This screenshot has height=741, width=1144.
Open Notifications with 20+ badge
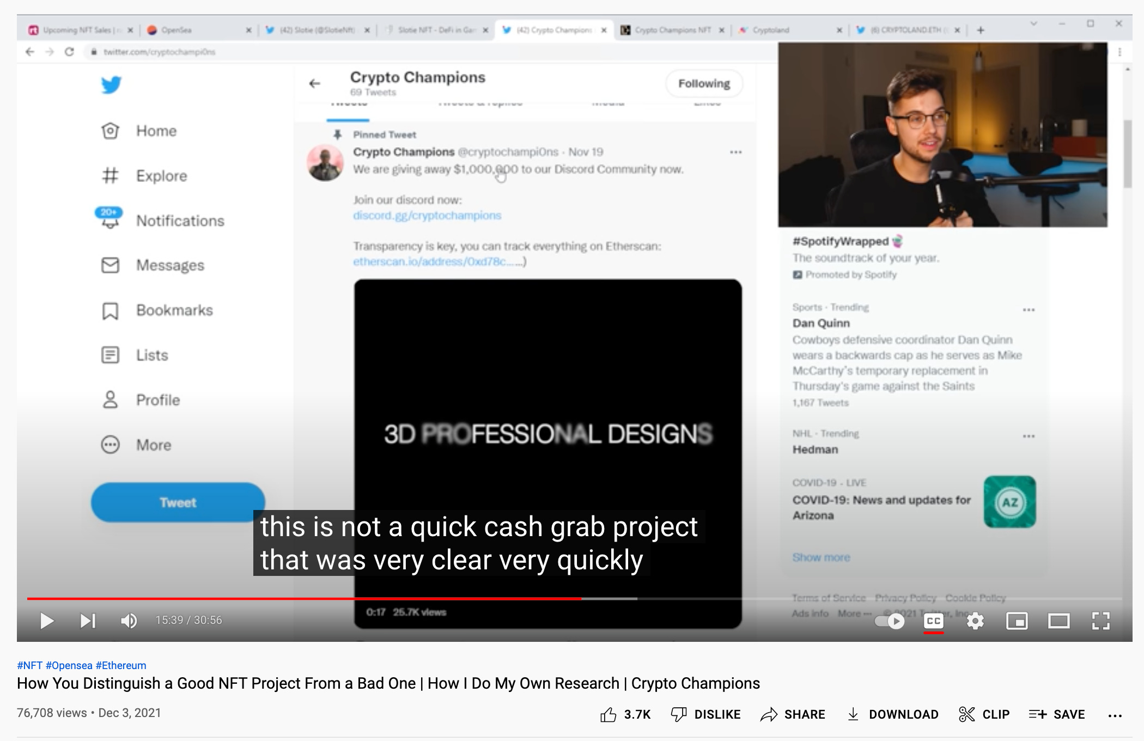tap(160, 220)
